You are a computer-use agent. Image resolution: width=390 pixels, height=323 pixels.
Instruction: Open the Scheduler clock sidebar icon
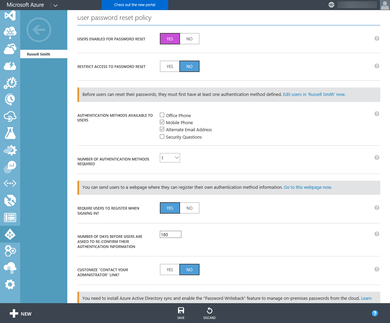click(10, 100)
